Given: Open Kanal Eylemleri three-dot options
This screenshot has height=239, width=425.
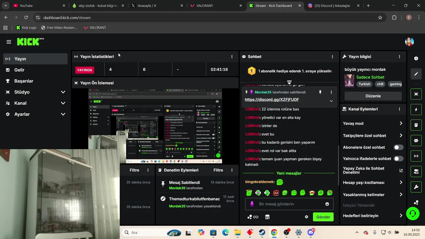Looking at the screenshot, I should coord(399,109).
